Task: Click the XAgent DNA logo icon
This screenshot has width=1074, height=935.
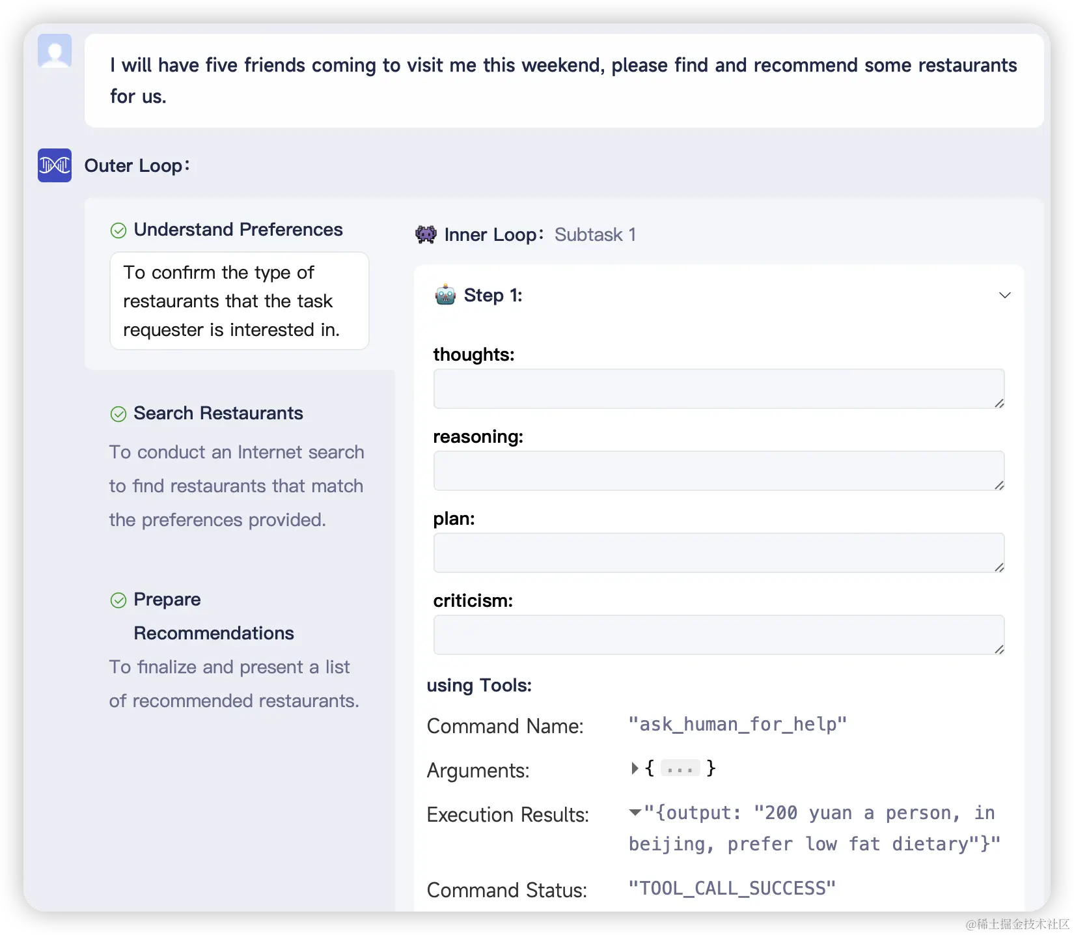Action: 55,165
